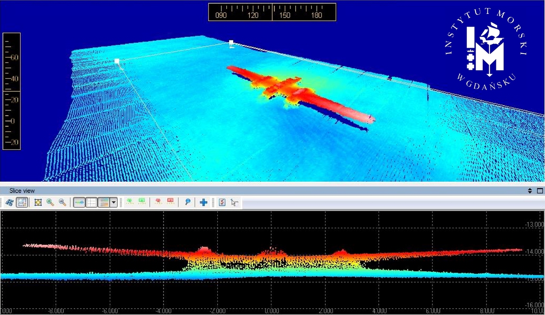The image size is (545, 315).
Task: Click the colored rows display mode button
Action: (x=104, y=202)
